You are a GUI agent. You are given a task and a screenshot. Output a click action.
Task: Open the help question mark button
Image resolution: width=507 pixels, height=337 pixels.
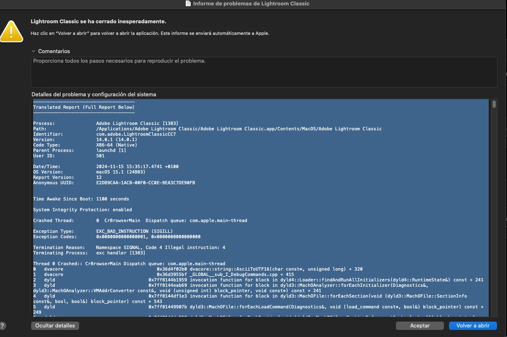coord(2,326)
